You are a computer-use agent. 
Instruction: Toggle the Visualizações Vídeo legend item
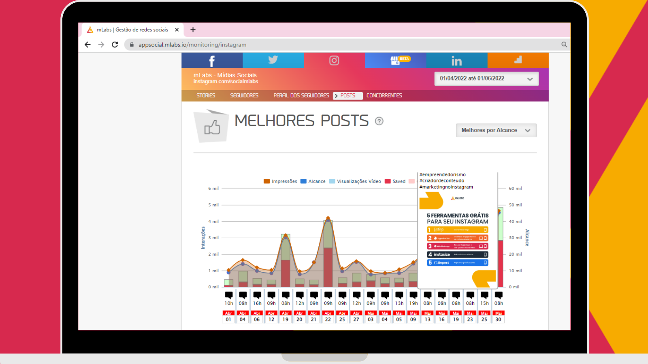point(356,181)
